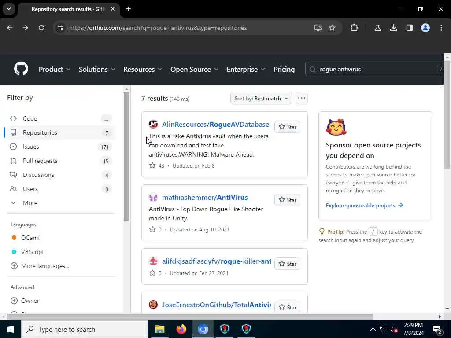Open the Chrome three-dot menu
This screenshot has height=338, width=451.
tap(441, 28)
